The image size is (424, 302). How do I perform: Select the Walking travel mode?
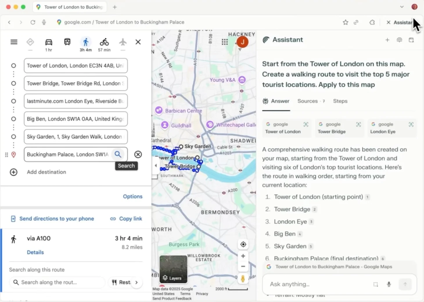click(86, 42)
